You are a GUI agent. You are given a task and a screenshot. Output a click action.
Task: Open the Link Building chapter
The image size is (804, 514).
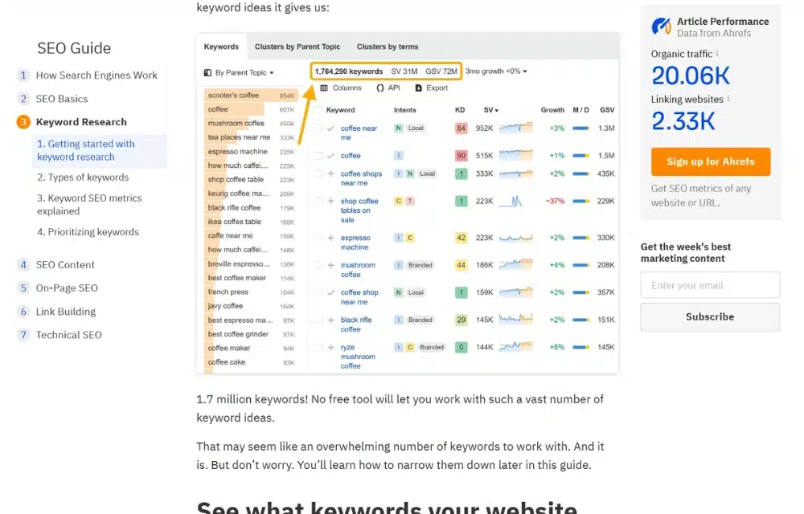click(x=66, y=312)
